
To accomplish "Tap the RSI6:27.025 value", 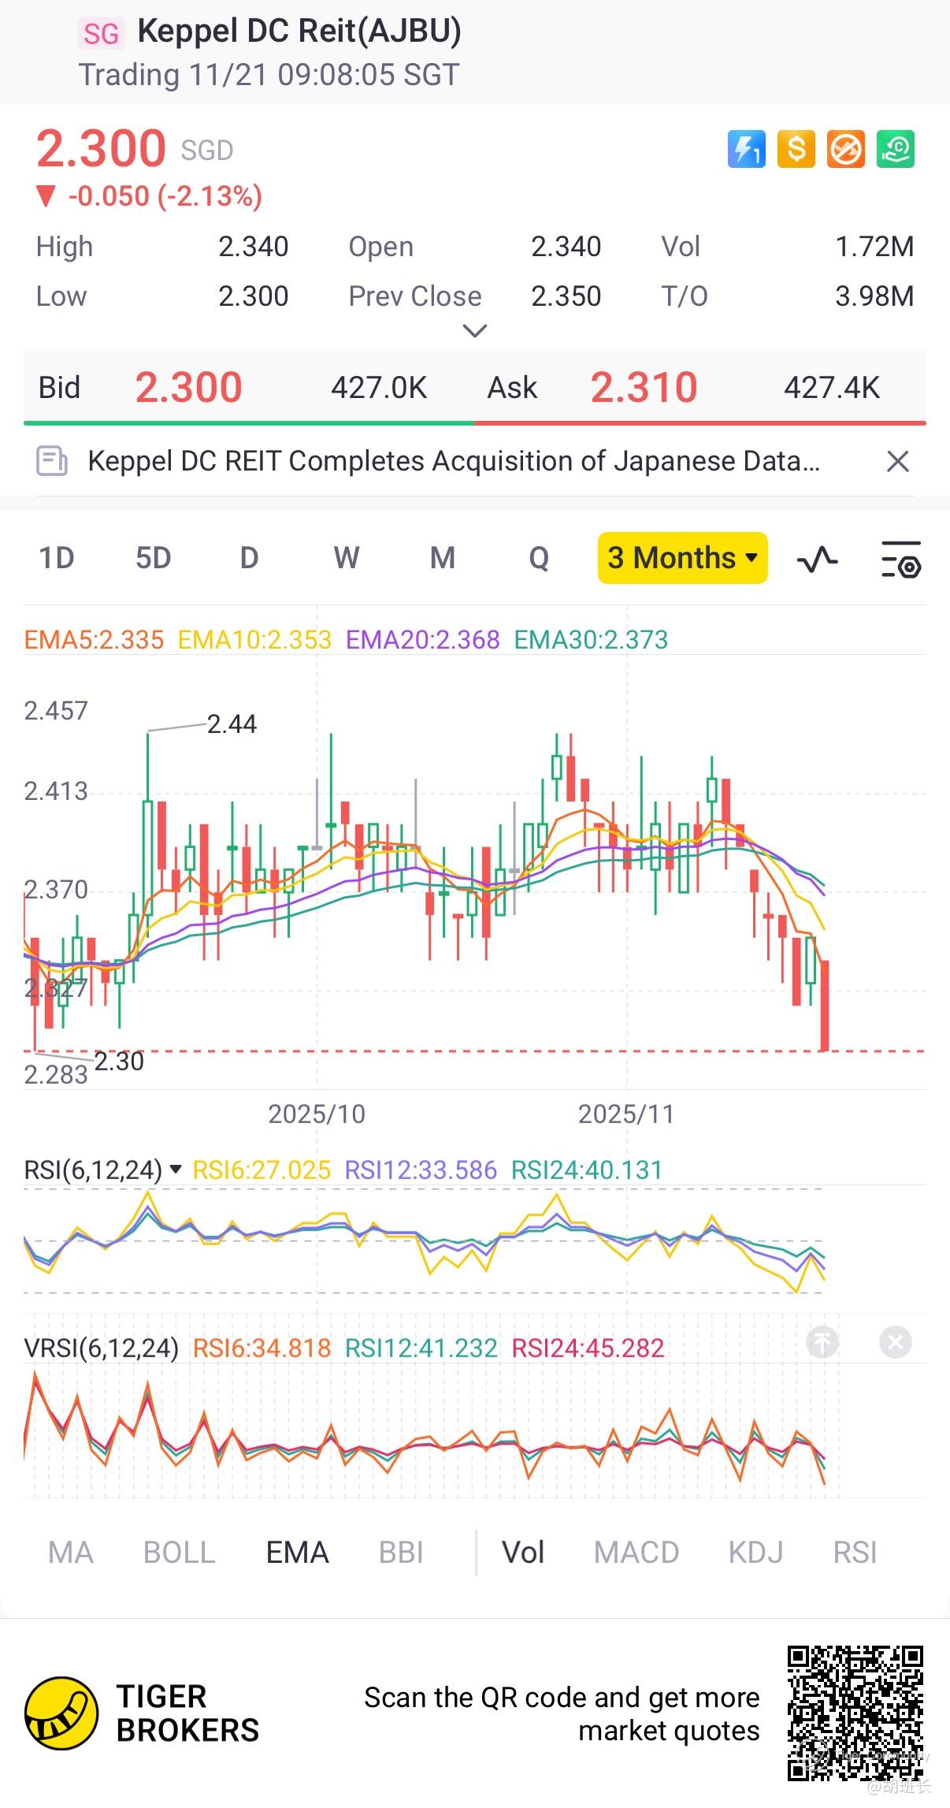I will point(262,1170).
